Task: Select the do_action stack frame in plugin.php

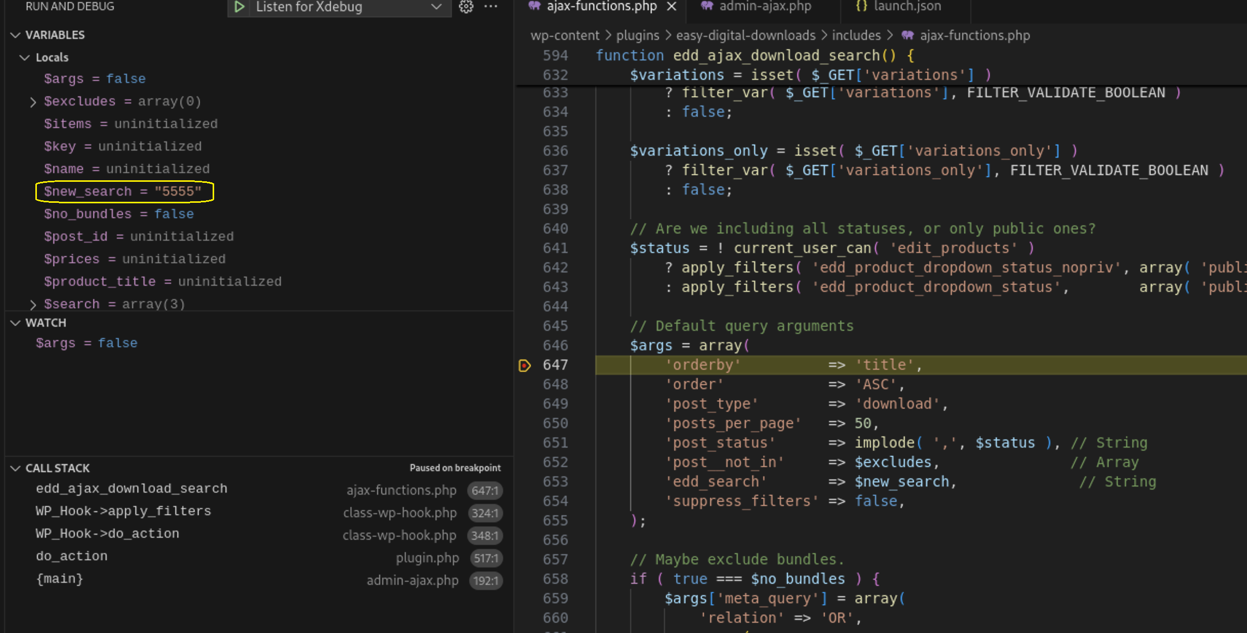Action: 259,557
